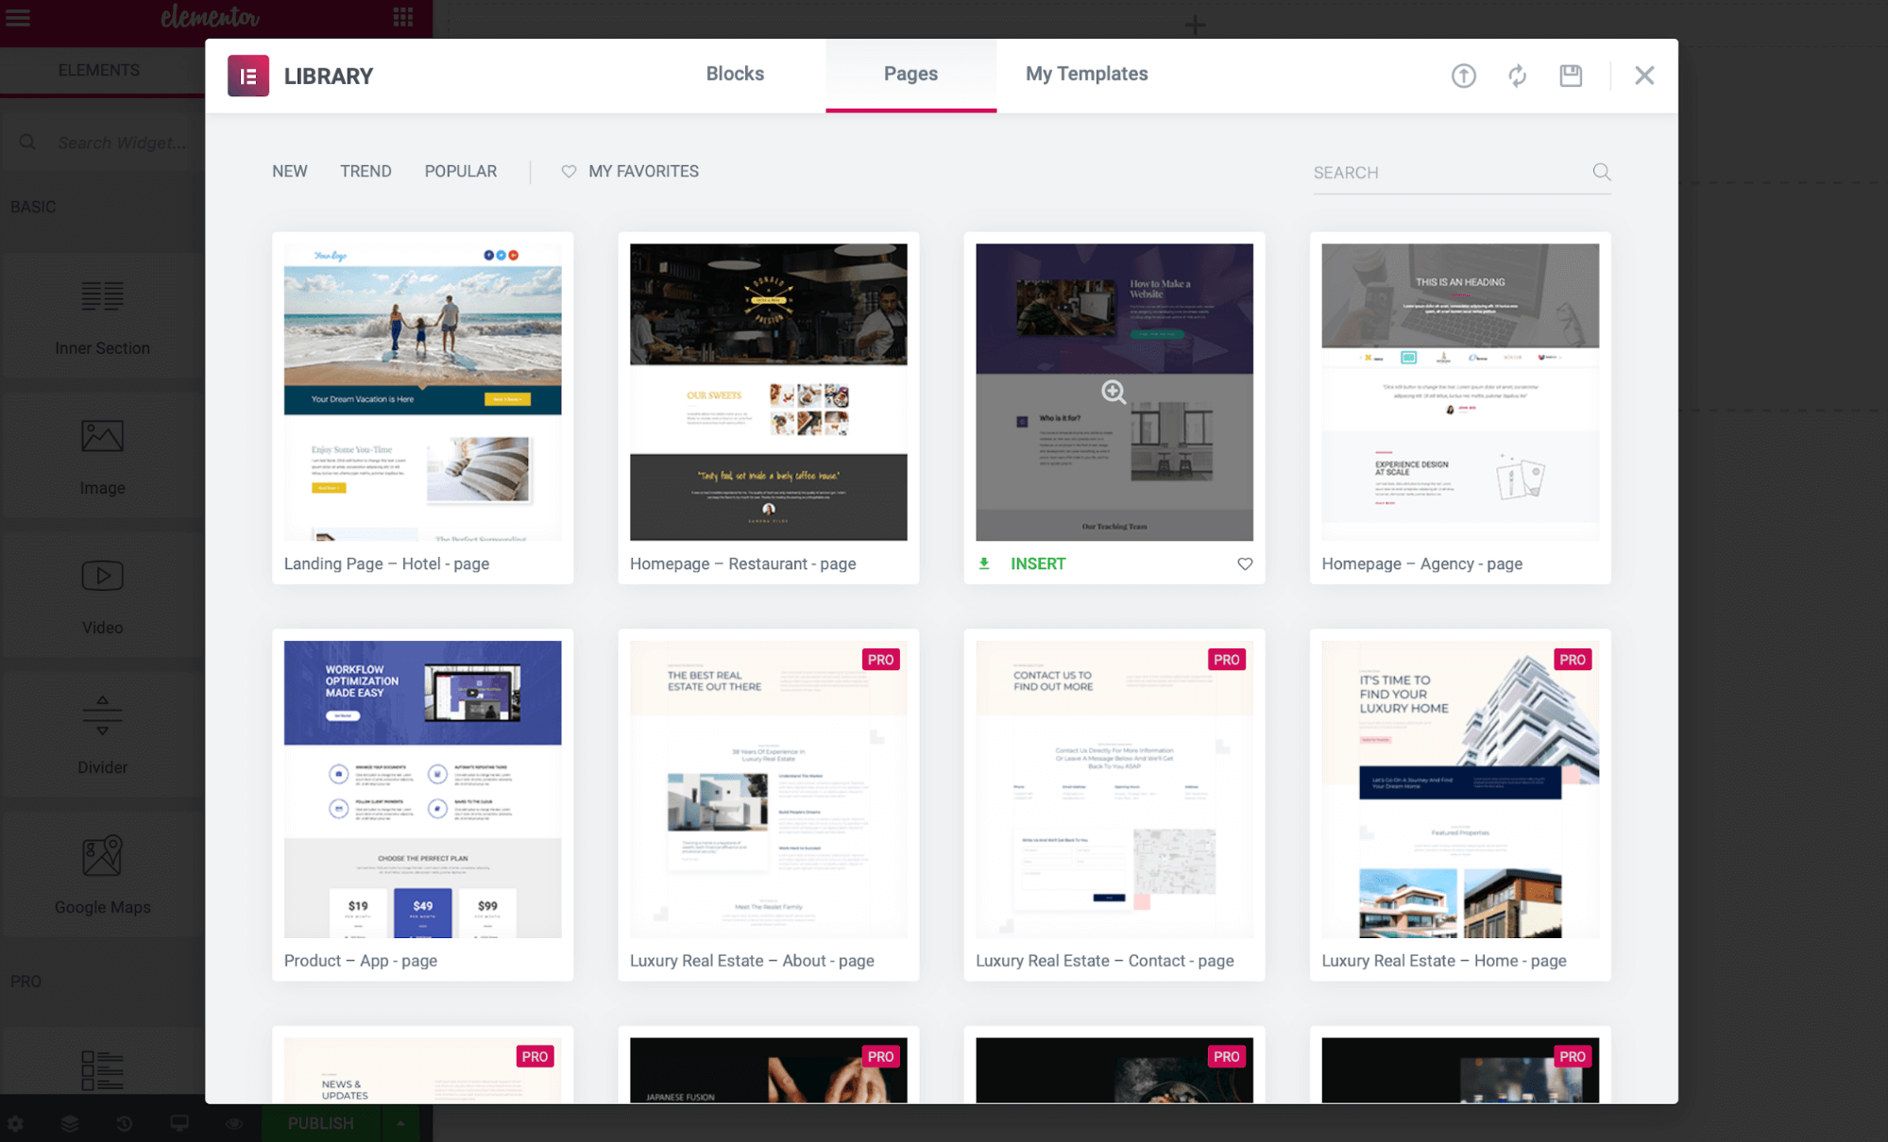
Task: Open the Luxury Real Estate – Contact thumbnail
Action: click(x=1114, y=789)
